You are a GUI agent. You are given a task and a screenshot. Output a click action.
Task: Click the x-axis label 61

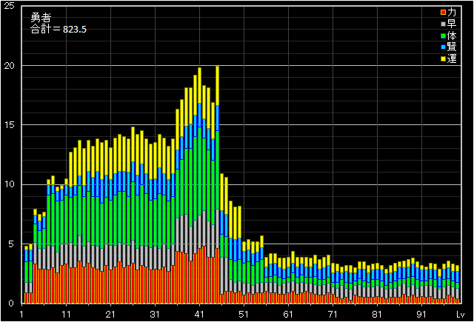point(288,315)
